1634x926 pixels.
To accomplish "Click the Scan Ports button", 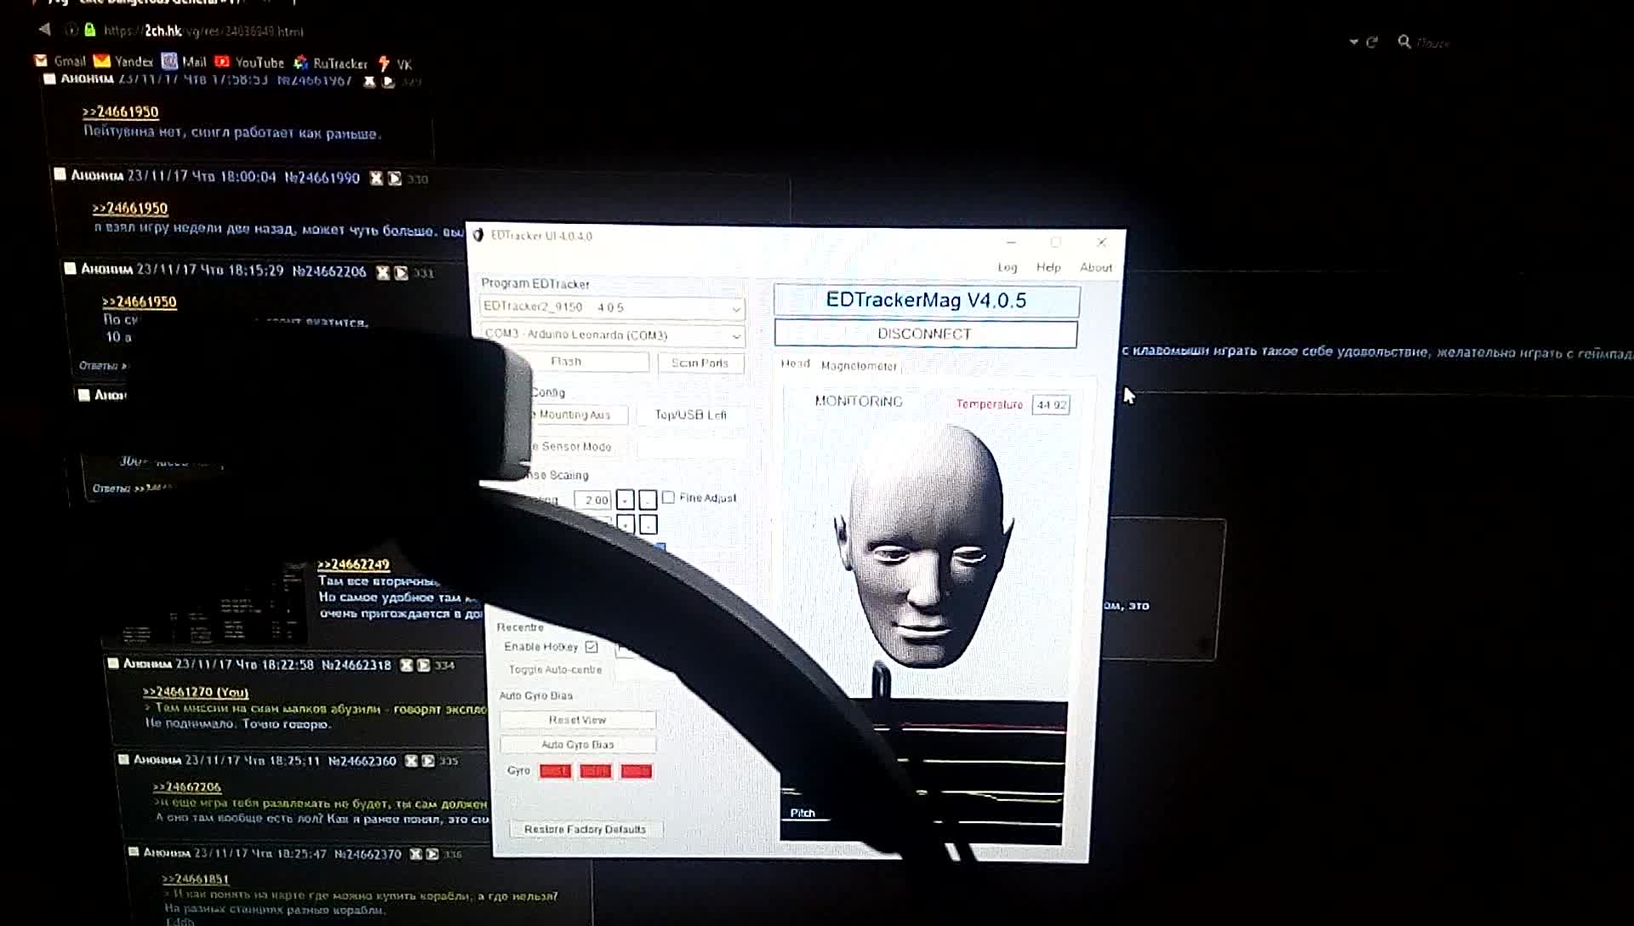I will coord(700,363).
